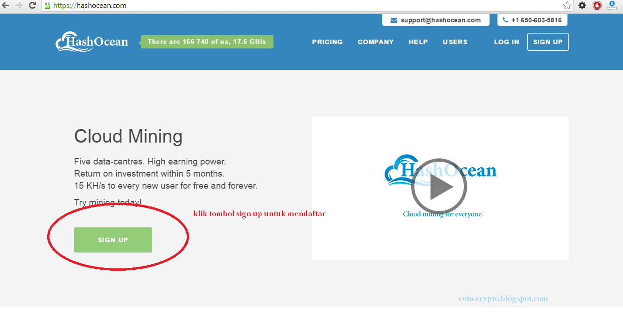Bookmark page with the star icon
Viewport: 623px width, 328px height.
pyautogui.click(x=567, y=6)
